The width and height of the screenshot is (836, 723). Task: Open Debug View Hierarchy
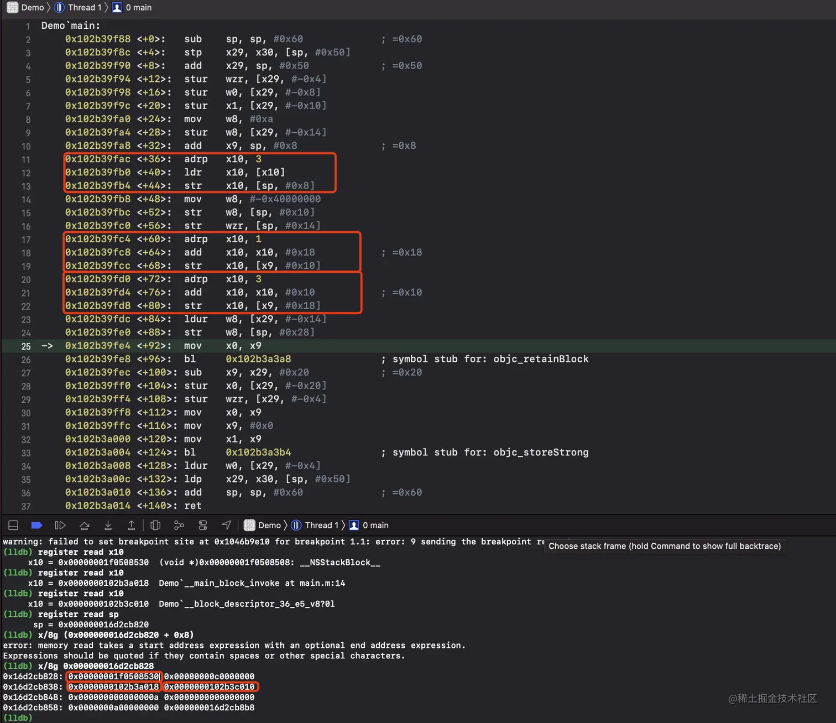point(155,525)
